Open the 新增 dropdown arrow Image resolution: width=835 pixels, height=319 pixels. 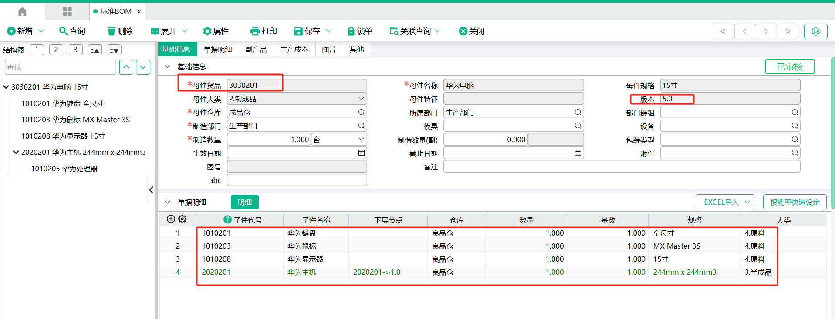(x=41, y=31)
